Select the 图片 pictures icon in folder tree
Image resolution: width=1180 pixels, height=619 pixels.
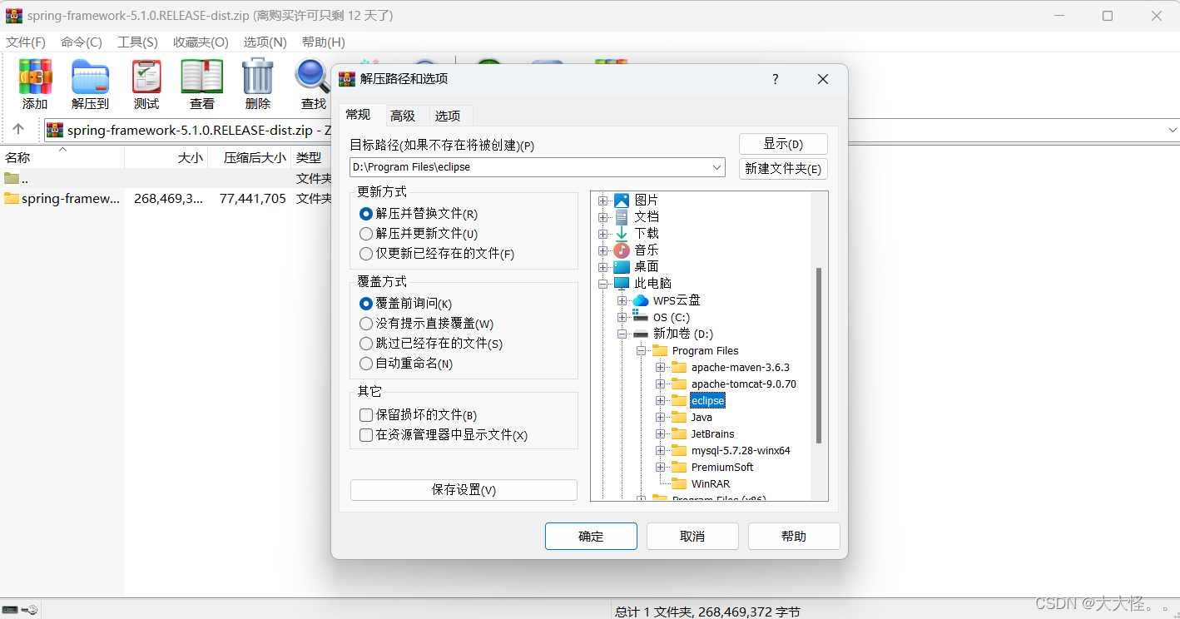[x=622, y=200]
